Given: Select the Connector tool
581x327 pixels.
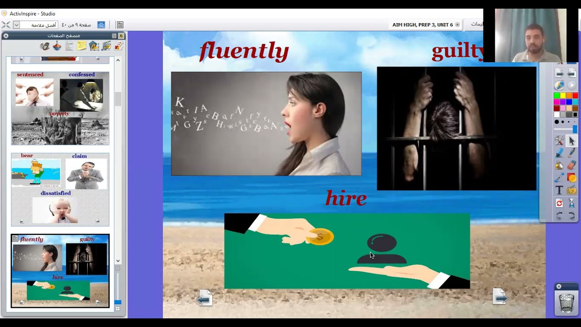Looking at the screenshot, I should coord(559,178).
